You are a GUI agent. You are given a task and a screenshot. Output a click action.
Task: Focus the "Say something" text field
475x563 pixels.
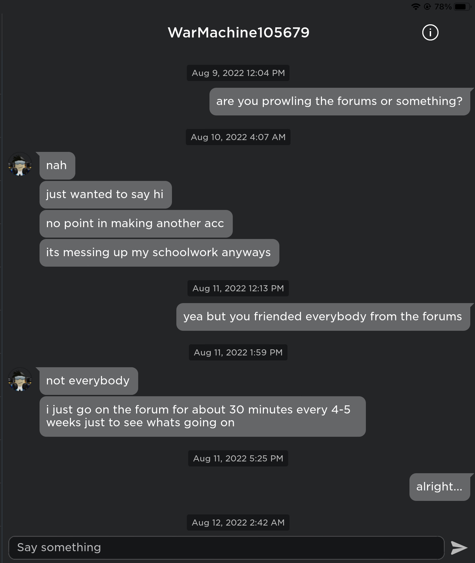click(226, 547)
